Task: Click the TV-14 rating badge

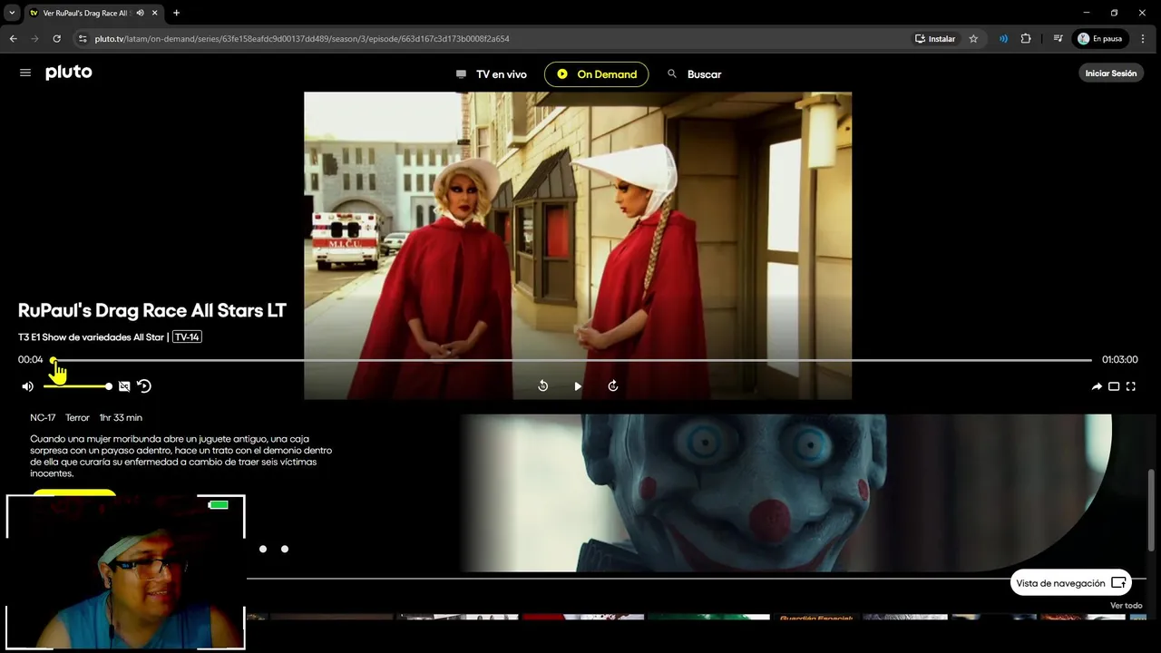Action: click(187, 337)
